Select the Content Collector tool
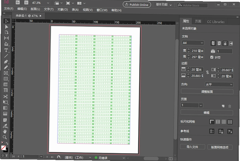This screenshot has height=161, width=240. point(6,44)
